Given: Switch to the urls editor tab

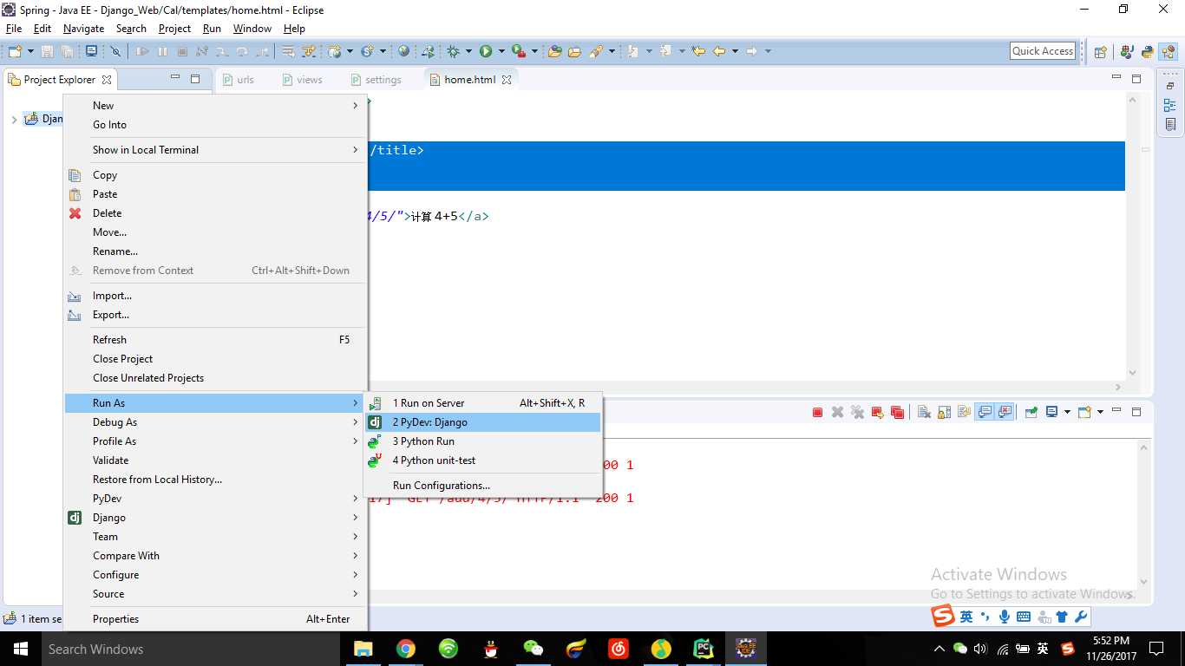Looking at the screenshot, I should click(x=238, y=80).
